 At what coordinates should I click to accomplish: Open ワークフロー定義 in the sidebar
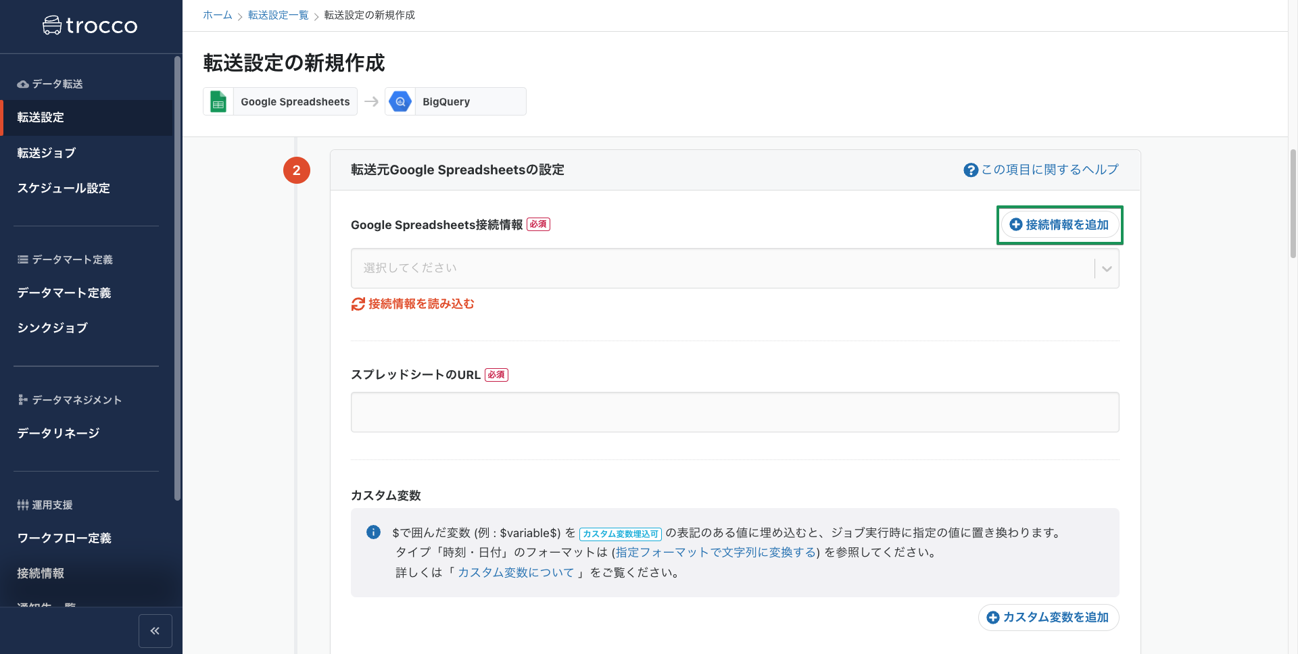[x=87, y=538]
